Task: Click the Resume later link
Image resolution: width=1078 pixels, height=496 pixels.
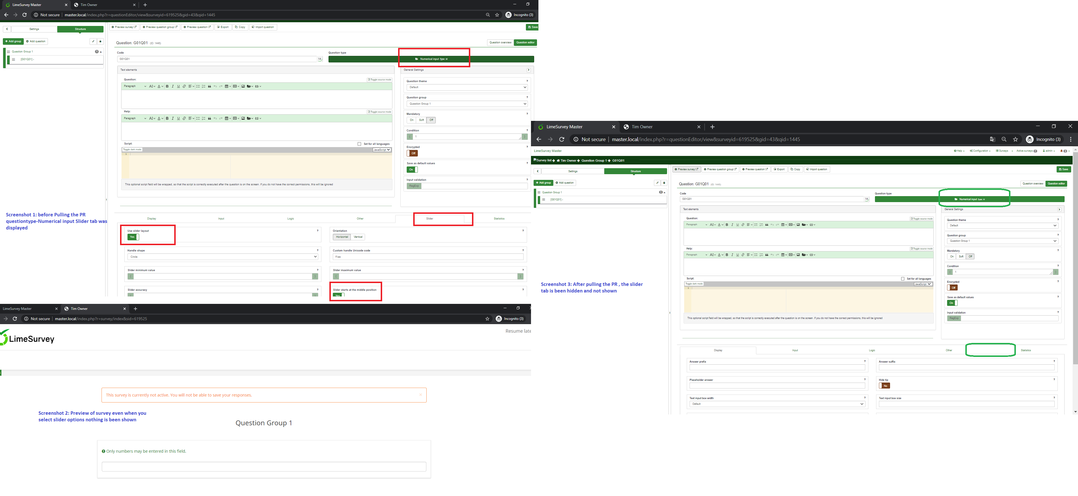Action: [518, 331]
